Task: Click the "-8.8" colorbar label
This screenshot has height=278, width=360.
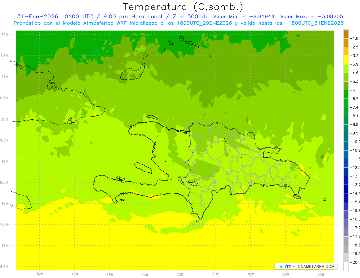Action: tap(354, 124)
